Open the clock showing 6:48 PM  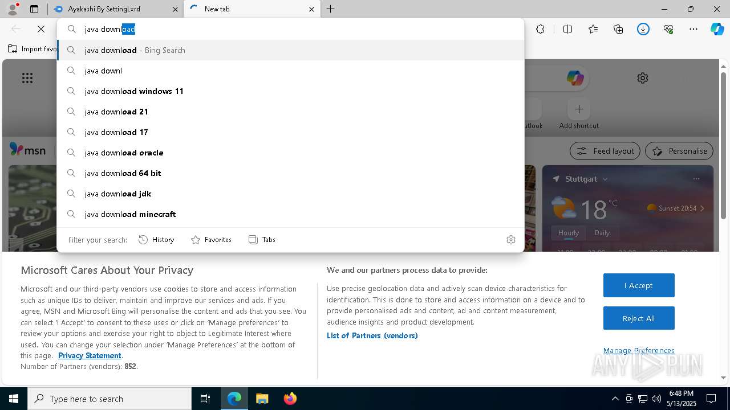[681, 399]
